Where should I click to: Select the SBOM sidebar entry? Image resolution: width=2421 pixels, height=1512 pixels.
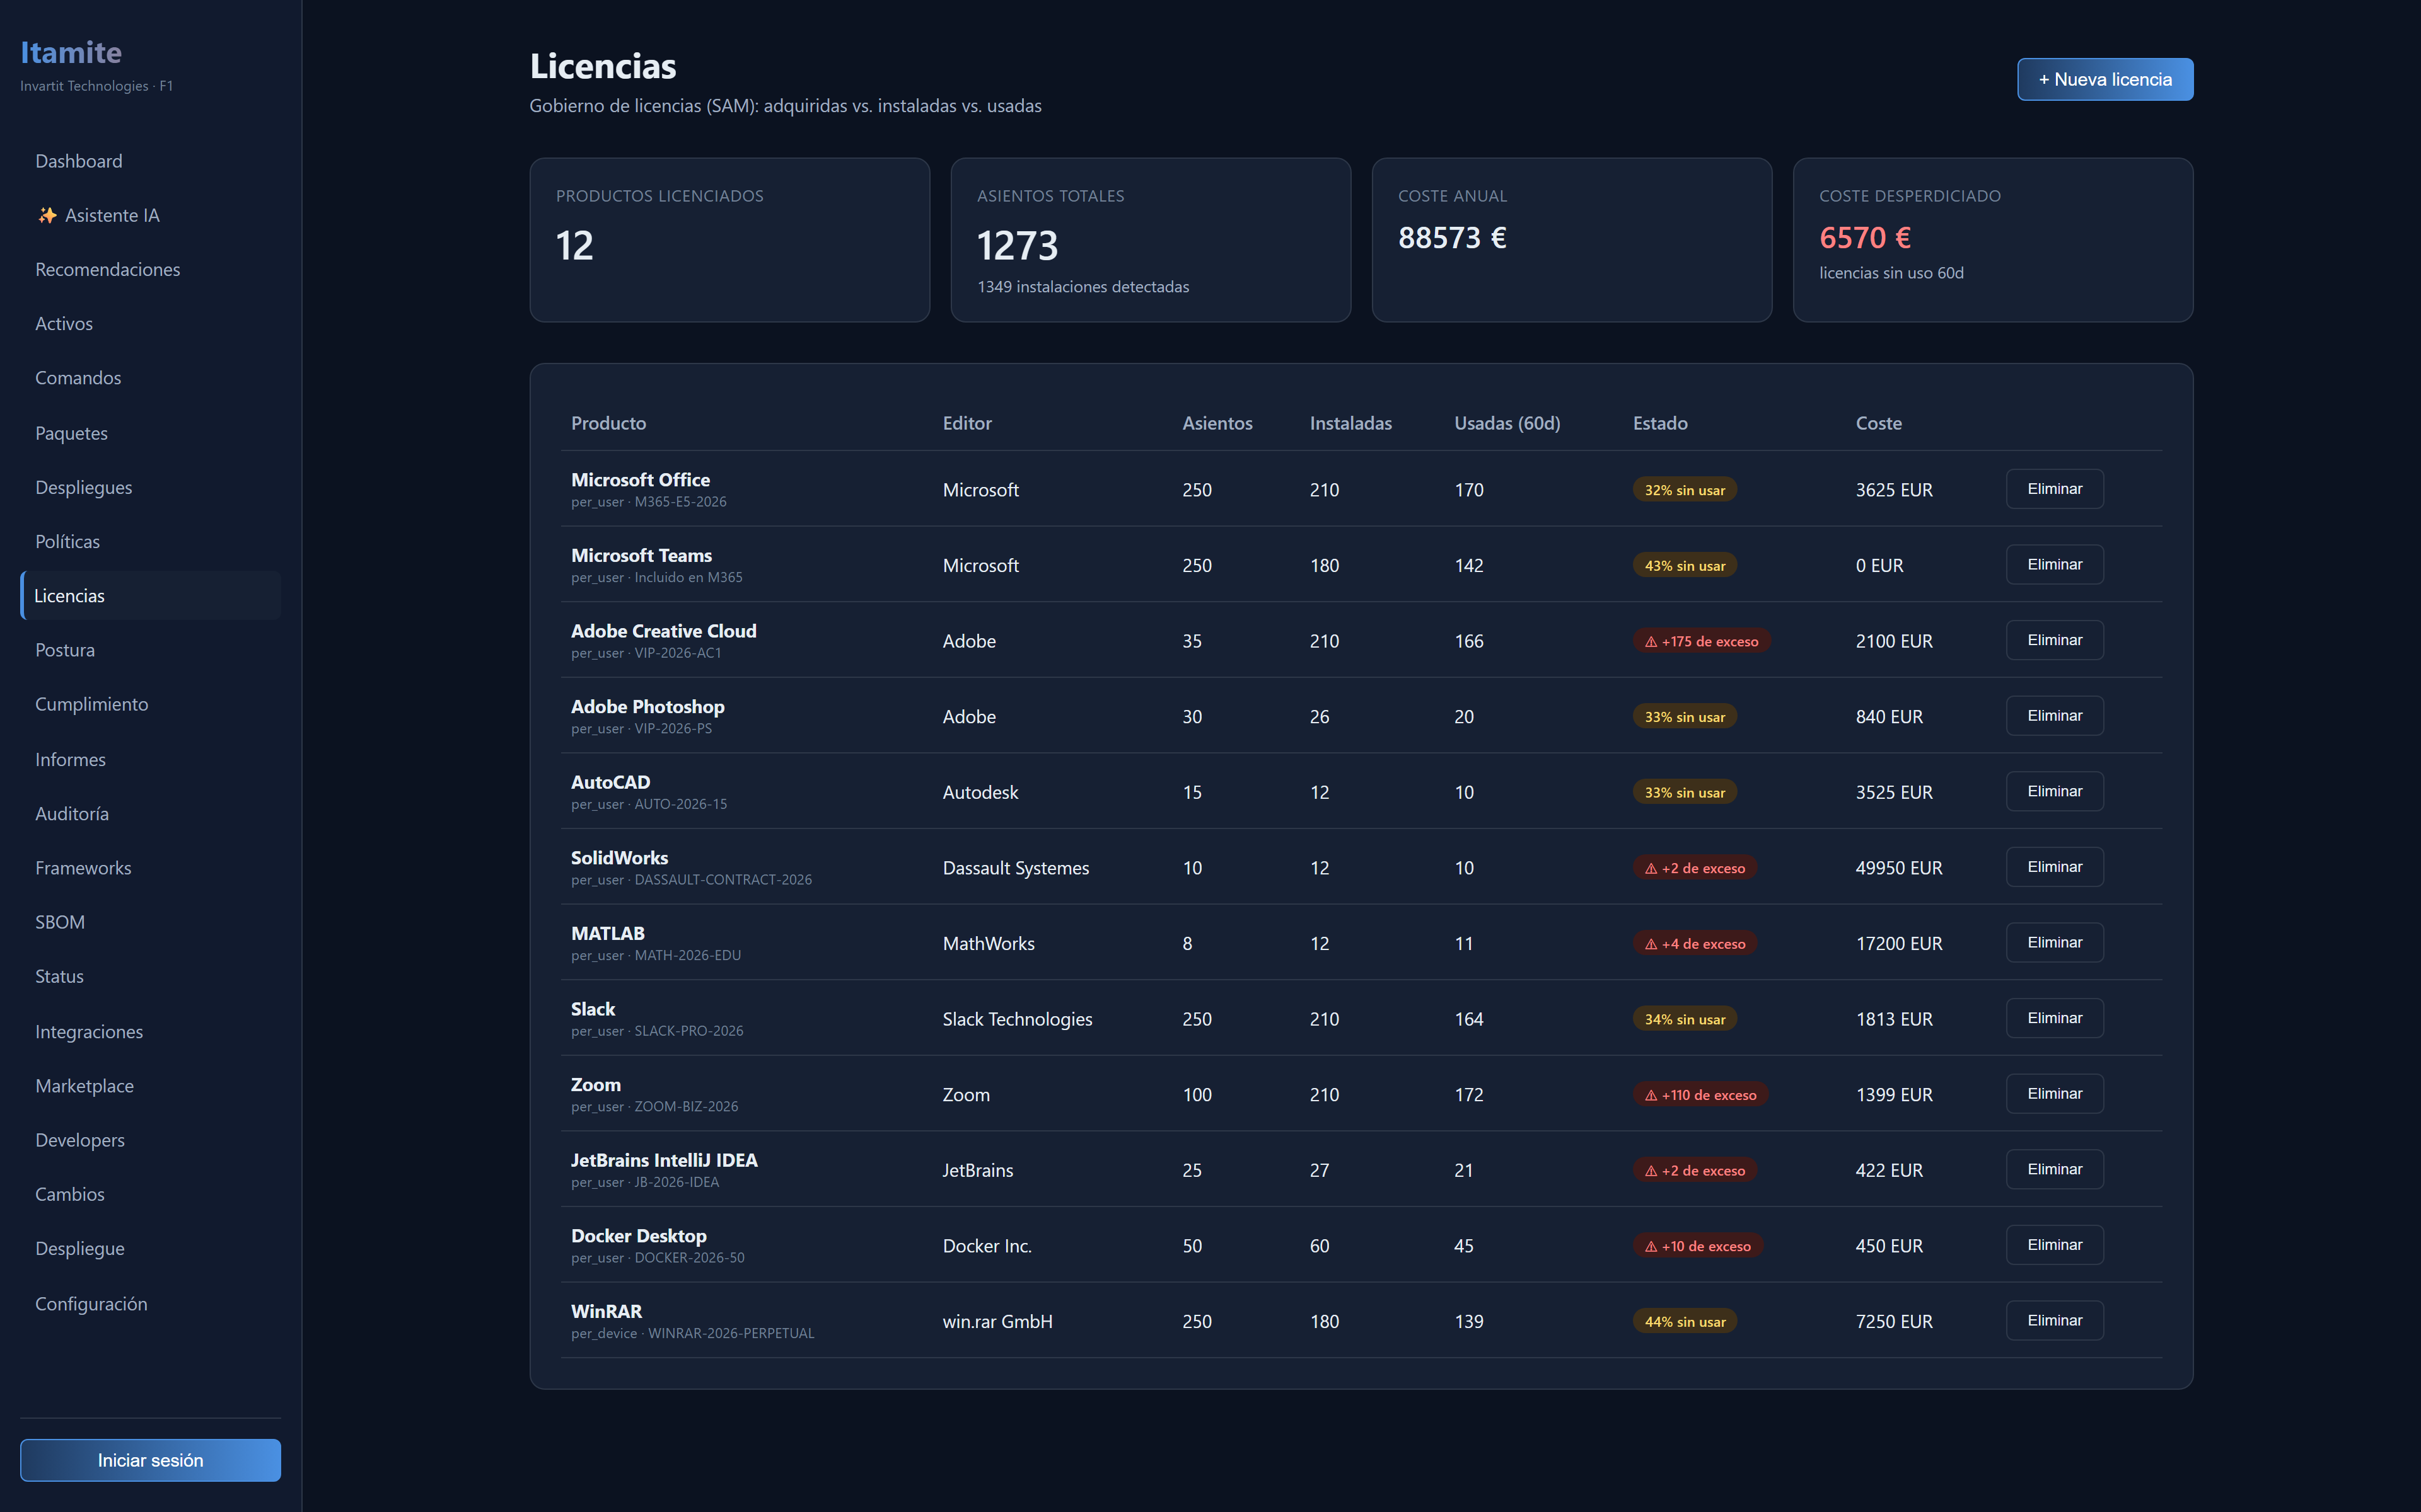click(60, 922)
